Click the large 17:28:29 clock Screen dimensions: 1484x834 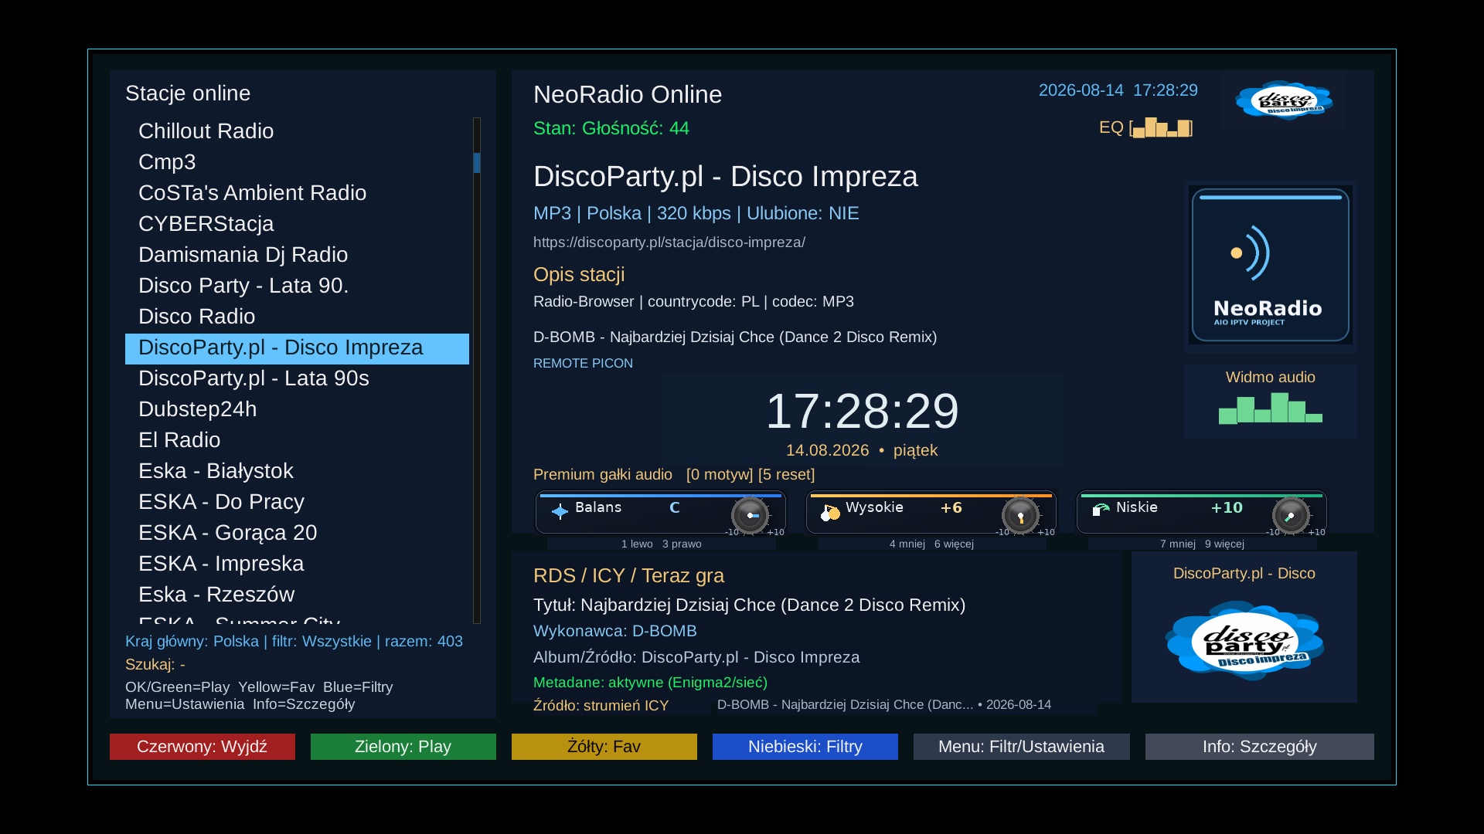[863, 410]
